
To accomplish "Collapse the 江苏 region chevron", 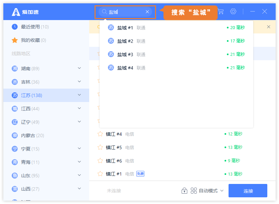I will click(80, 95).
